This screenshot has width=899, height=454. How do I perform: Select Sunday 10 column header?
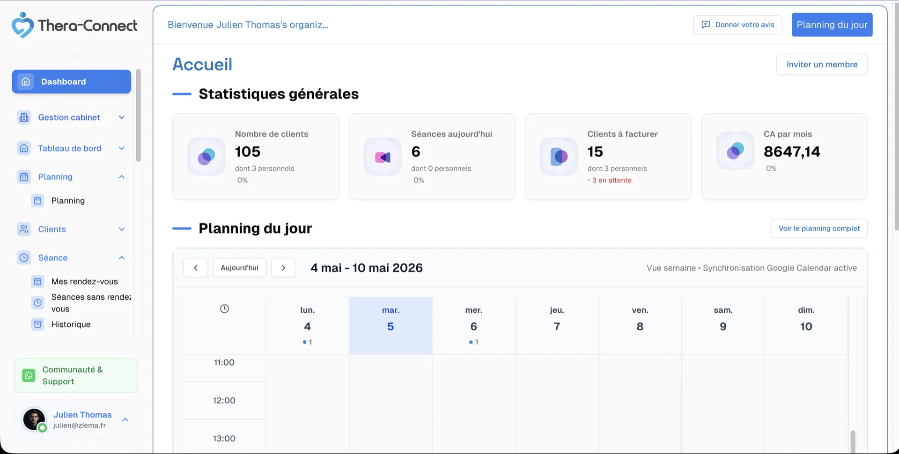(x=806, y=325)
